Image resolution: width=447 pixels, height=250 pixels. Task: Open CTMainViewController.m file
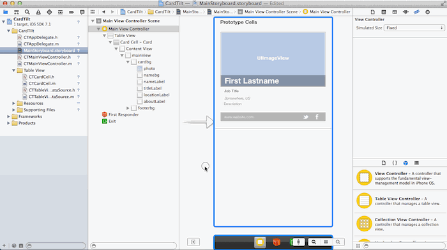48,64
